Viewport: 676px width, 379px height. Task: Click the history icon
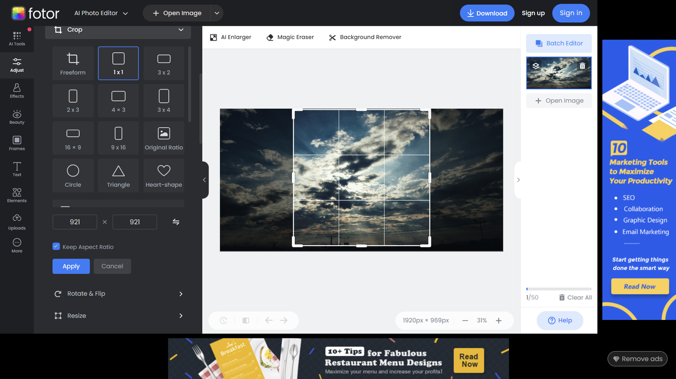[x=223, y=320]
